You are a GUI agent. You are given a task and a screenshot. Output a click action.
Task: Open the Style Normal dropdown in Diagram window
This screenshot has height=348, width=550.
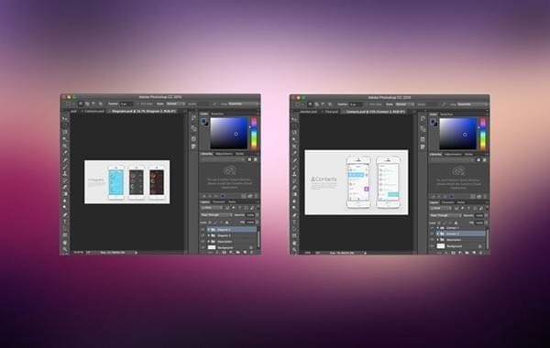point(175,103)
